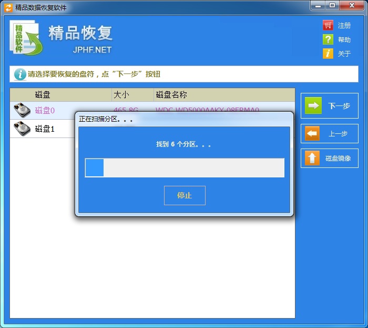Click the hard drive icon for 磁盘0
Screen dimensions: 368x328
click(22, 110)
